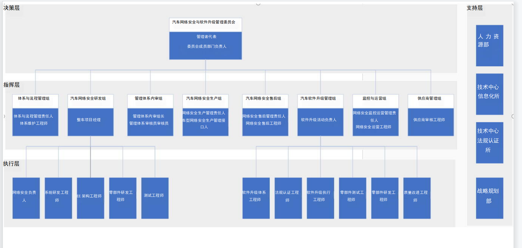This screenshot has width=522, height=248.
Task: Click the 测试工程师 box
Action: click(155, 198)
